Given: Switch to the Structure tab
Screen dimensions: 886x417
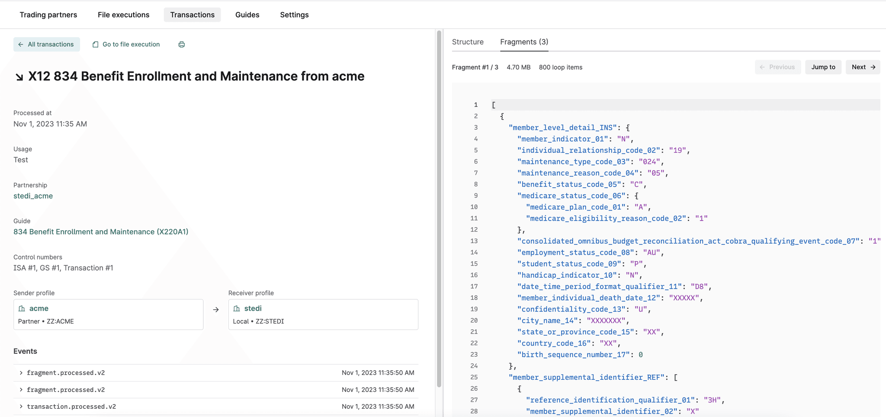Looking at the screenshot, I should 468,42.
